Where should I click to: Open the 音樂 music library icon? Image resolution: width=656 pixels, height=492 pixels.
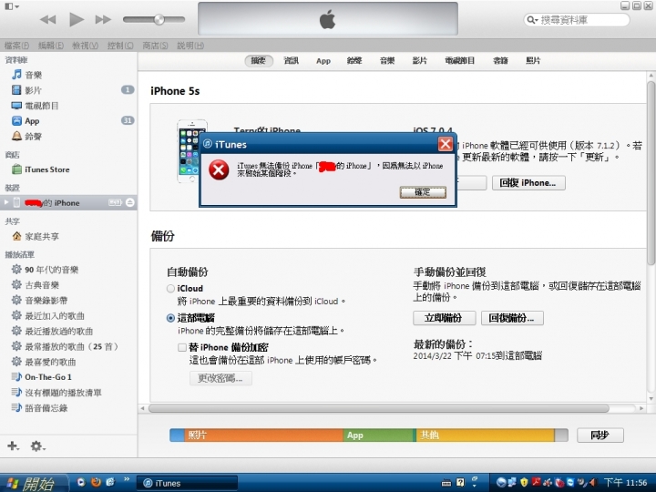[16, 75]
